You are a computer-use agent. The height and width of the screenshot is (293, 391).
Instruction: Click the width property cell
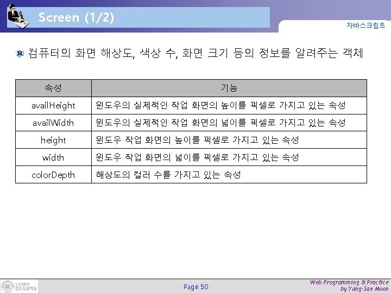(x=53, y=157)
